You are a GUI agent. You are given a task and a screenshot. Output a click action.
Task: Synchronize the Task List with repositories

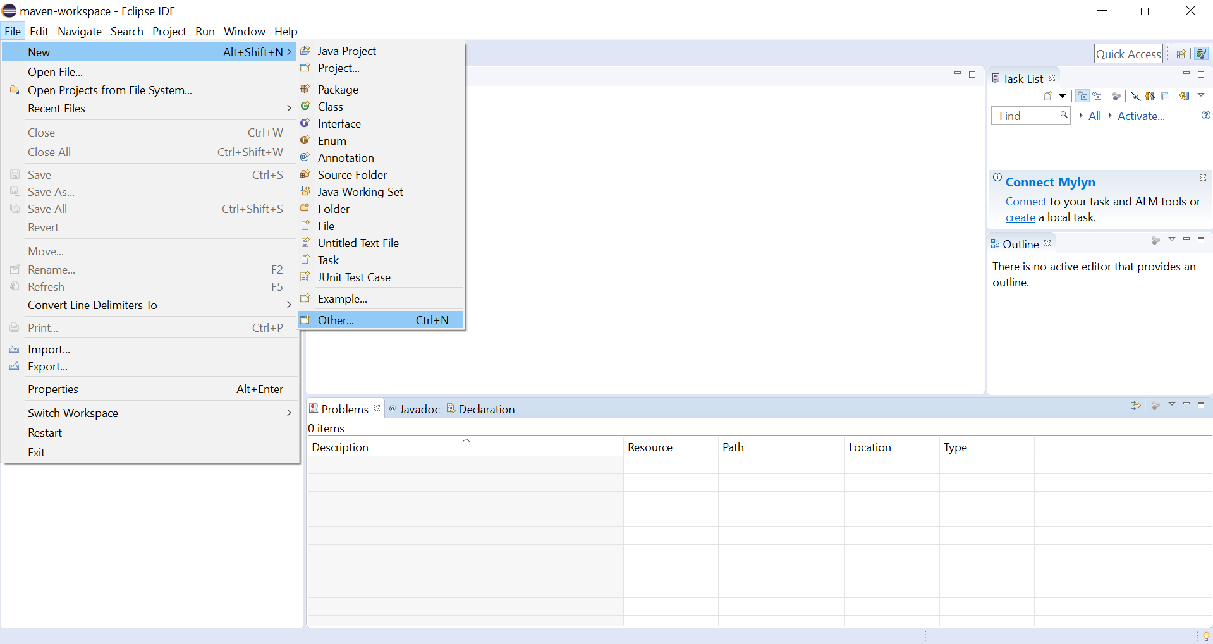pyautogui.click(x=1183, y=96)
